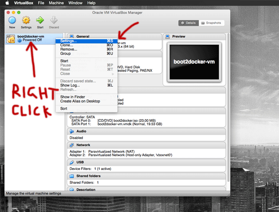The image size is (279, 212).
Task: Click the boot2docker-vm.vmdk SATA Port 1 entry
Action: [130, 124]
